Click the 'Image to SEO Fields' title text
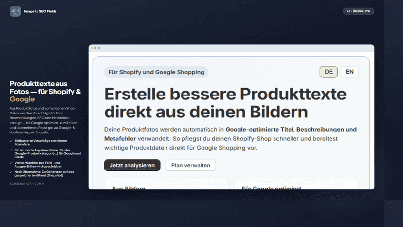The height and width of the screenshot is (227, 403). 40,11
